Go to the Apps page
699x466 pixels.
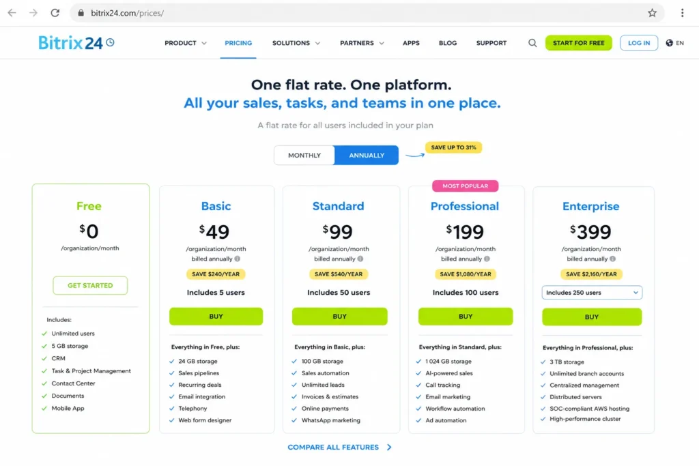(x=411, y=43)
